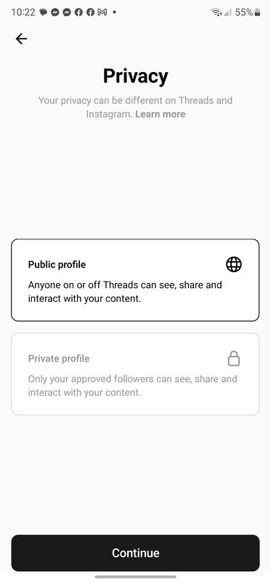Tap the Privacy heading

135,76
